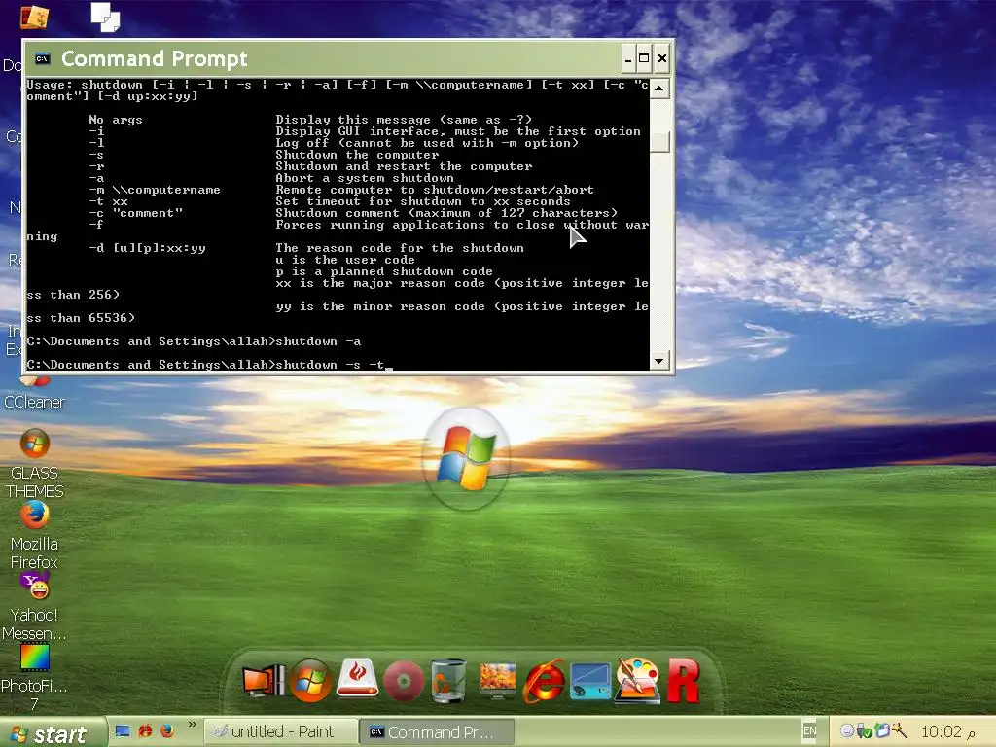Minimize the Command Prompt window
996x747 pixels.
[x=627, y=58]
